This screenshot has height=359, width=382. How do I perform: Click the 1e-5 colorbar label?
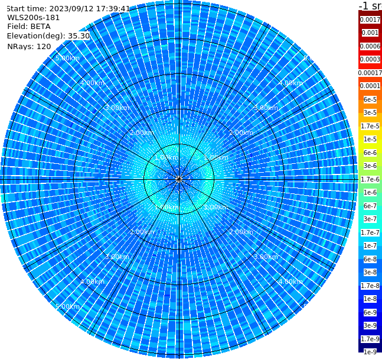370,139
